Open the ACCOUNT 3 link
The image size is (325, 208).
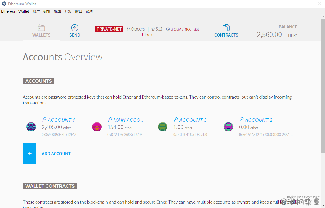[x=193, y=120]
